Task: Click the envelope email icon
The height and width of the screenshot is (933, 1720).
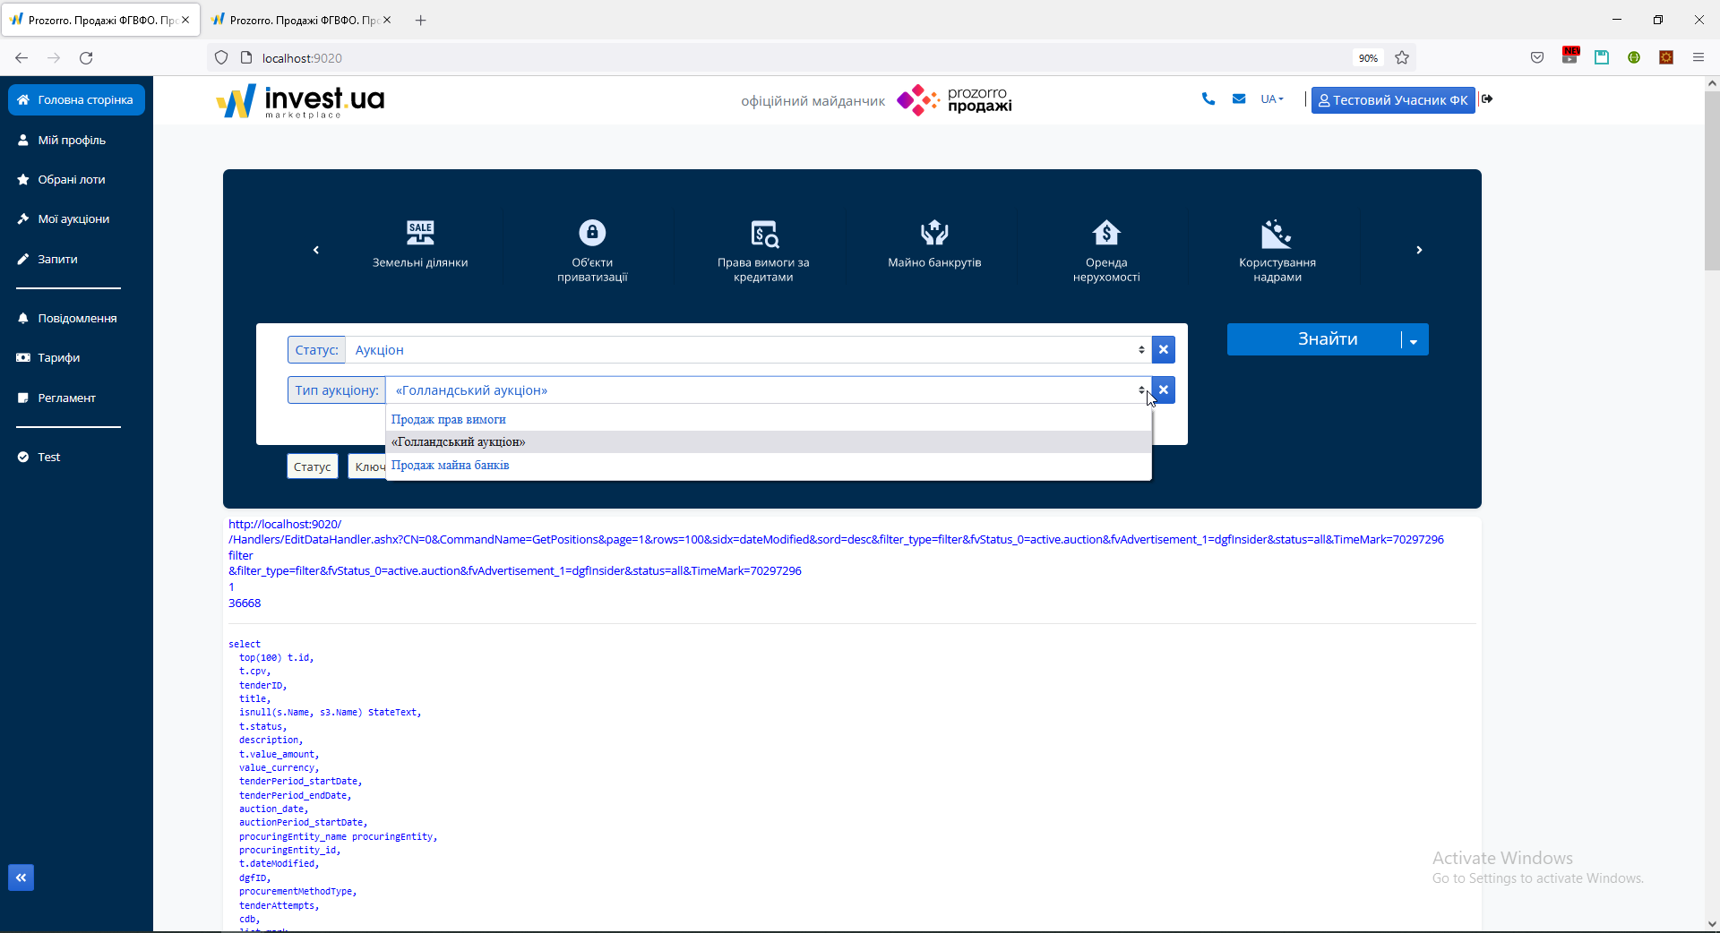Action: (1239, 99)
